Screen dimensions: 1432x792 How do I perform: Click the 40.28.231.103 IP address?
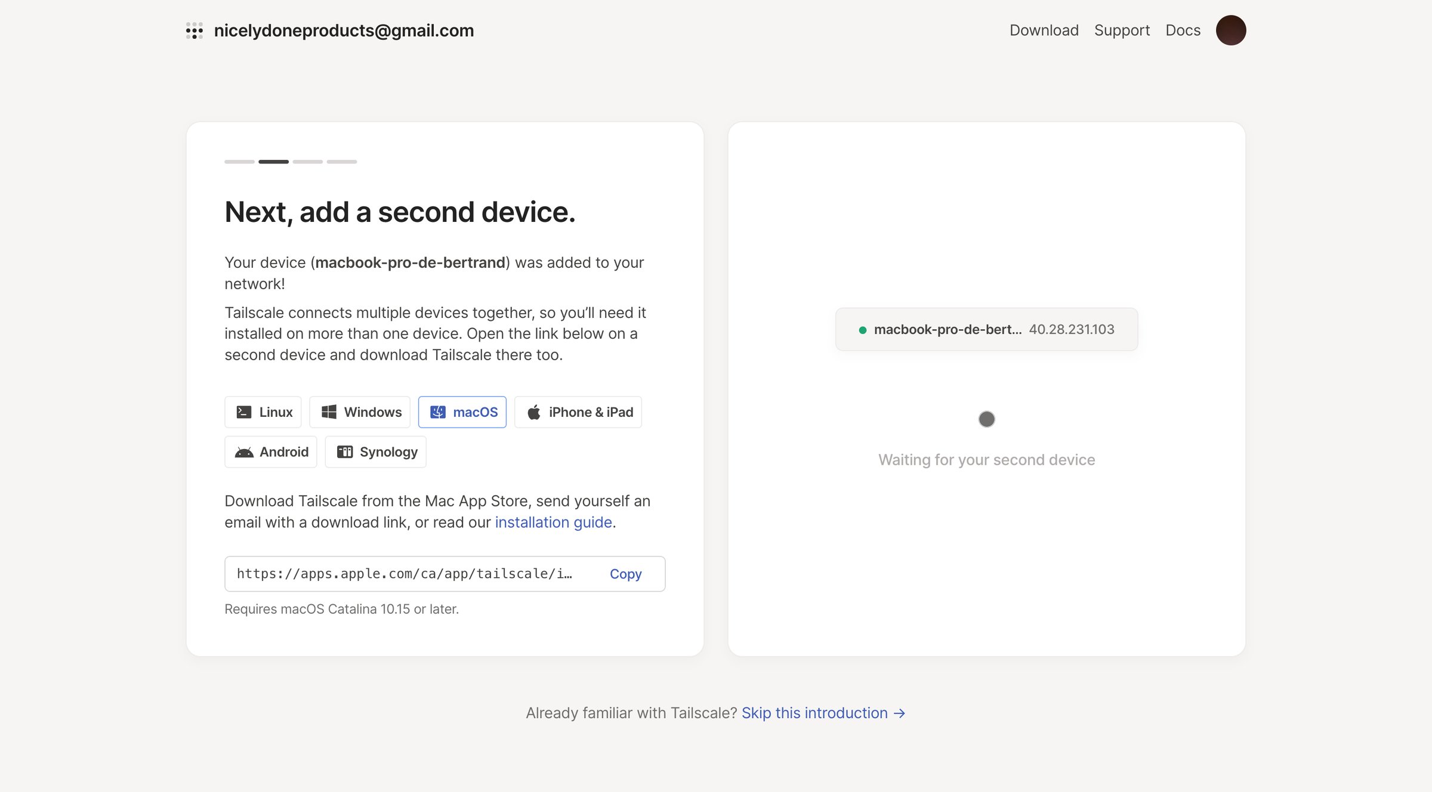(x=1072, y=329)
